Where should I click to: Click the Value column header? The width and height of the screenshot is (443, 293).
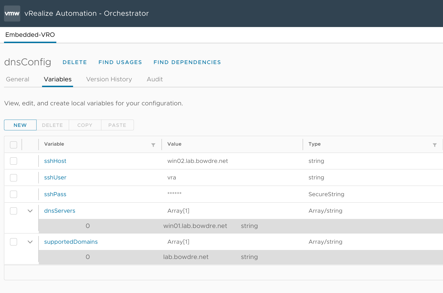tap(174, 144)
